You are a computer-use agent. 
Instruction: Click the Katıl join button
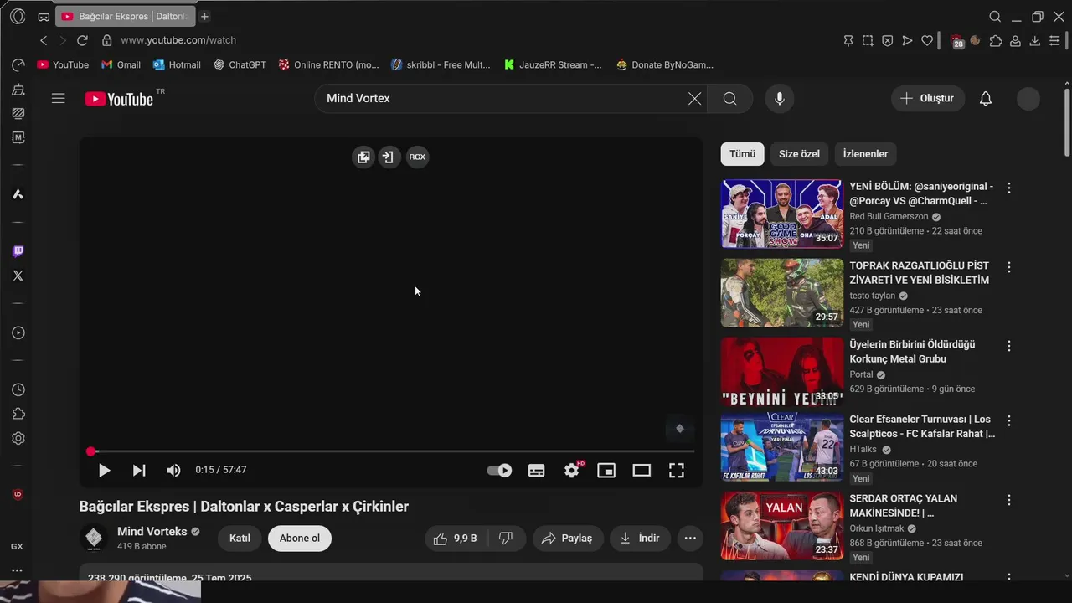[240, 539]
